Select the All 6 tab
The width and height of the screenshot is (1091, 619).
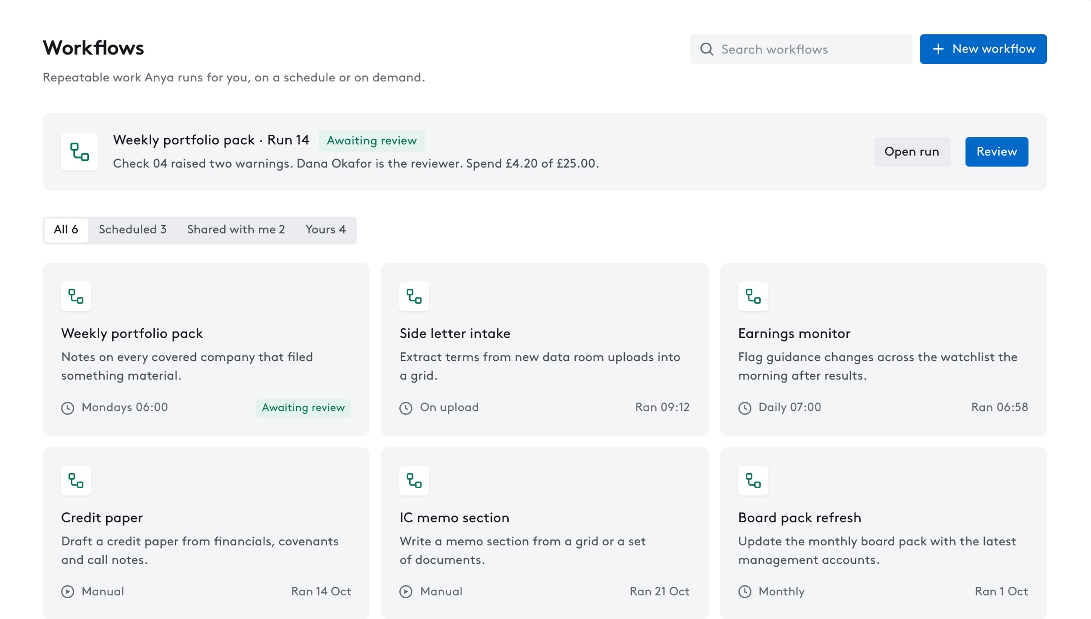point(66,230)
